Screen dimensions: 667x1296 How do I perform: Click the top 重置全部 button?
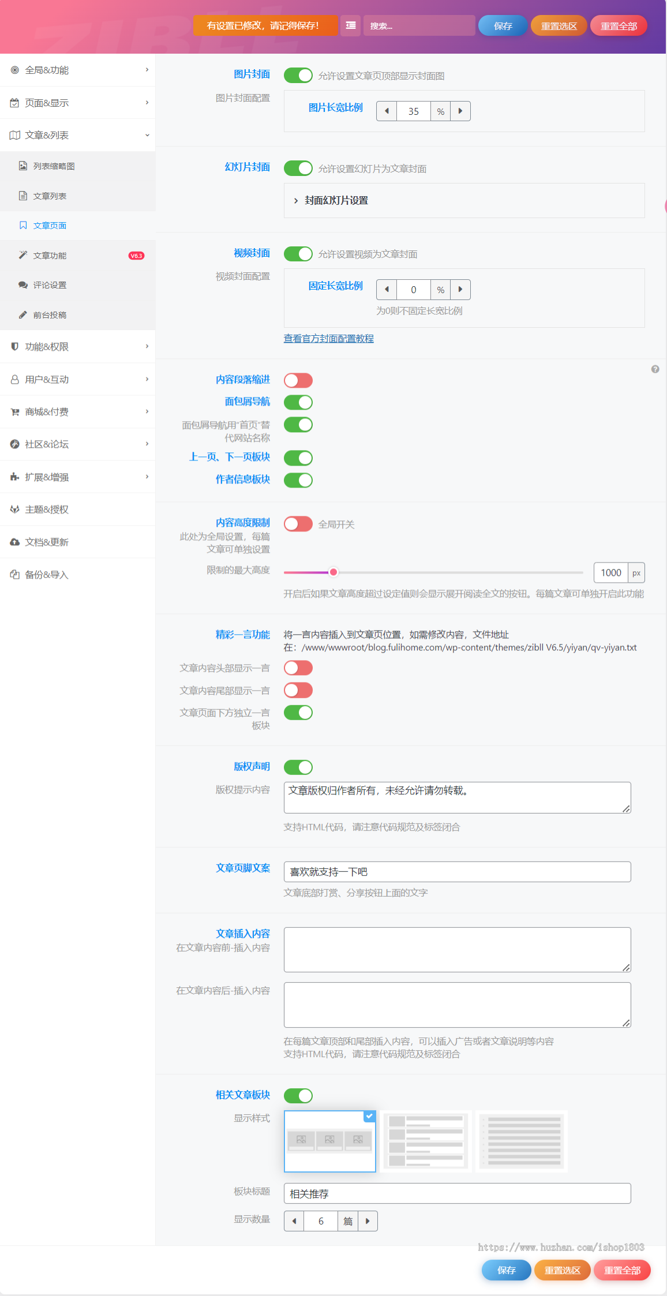pyautogui.click(x=619, y=25)
